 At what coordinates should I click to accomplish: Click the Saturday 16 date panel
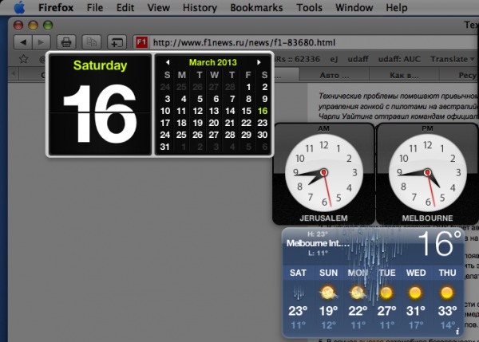[101, 104]
